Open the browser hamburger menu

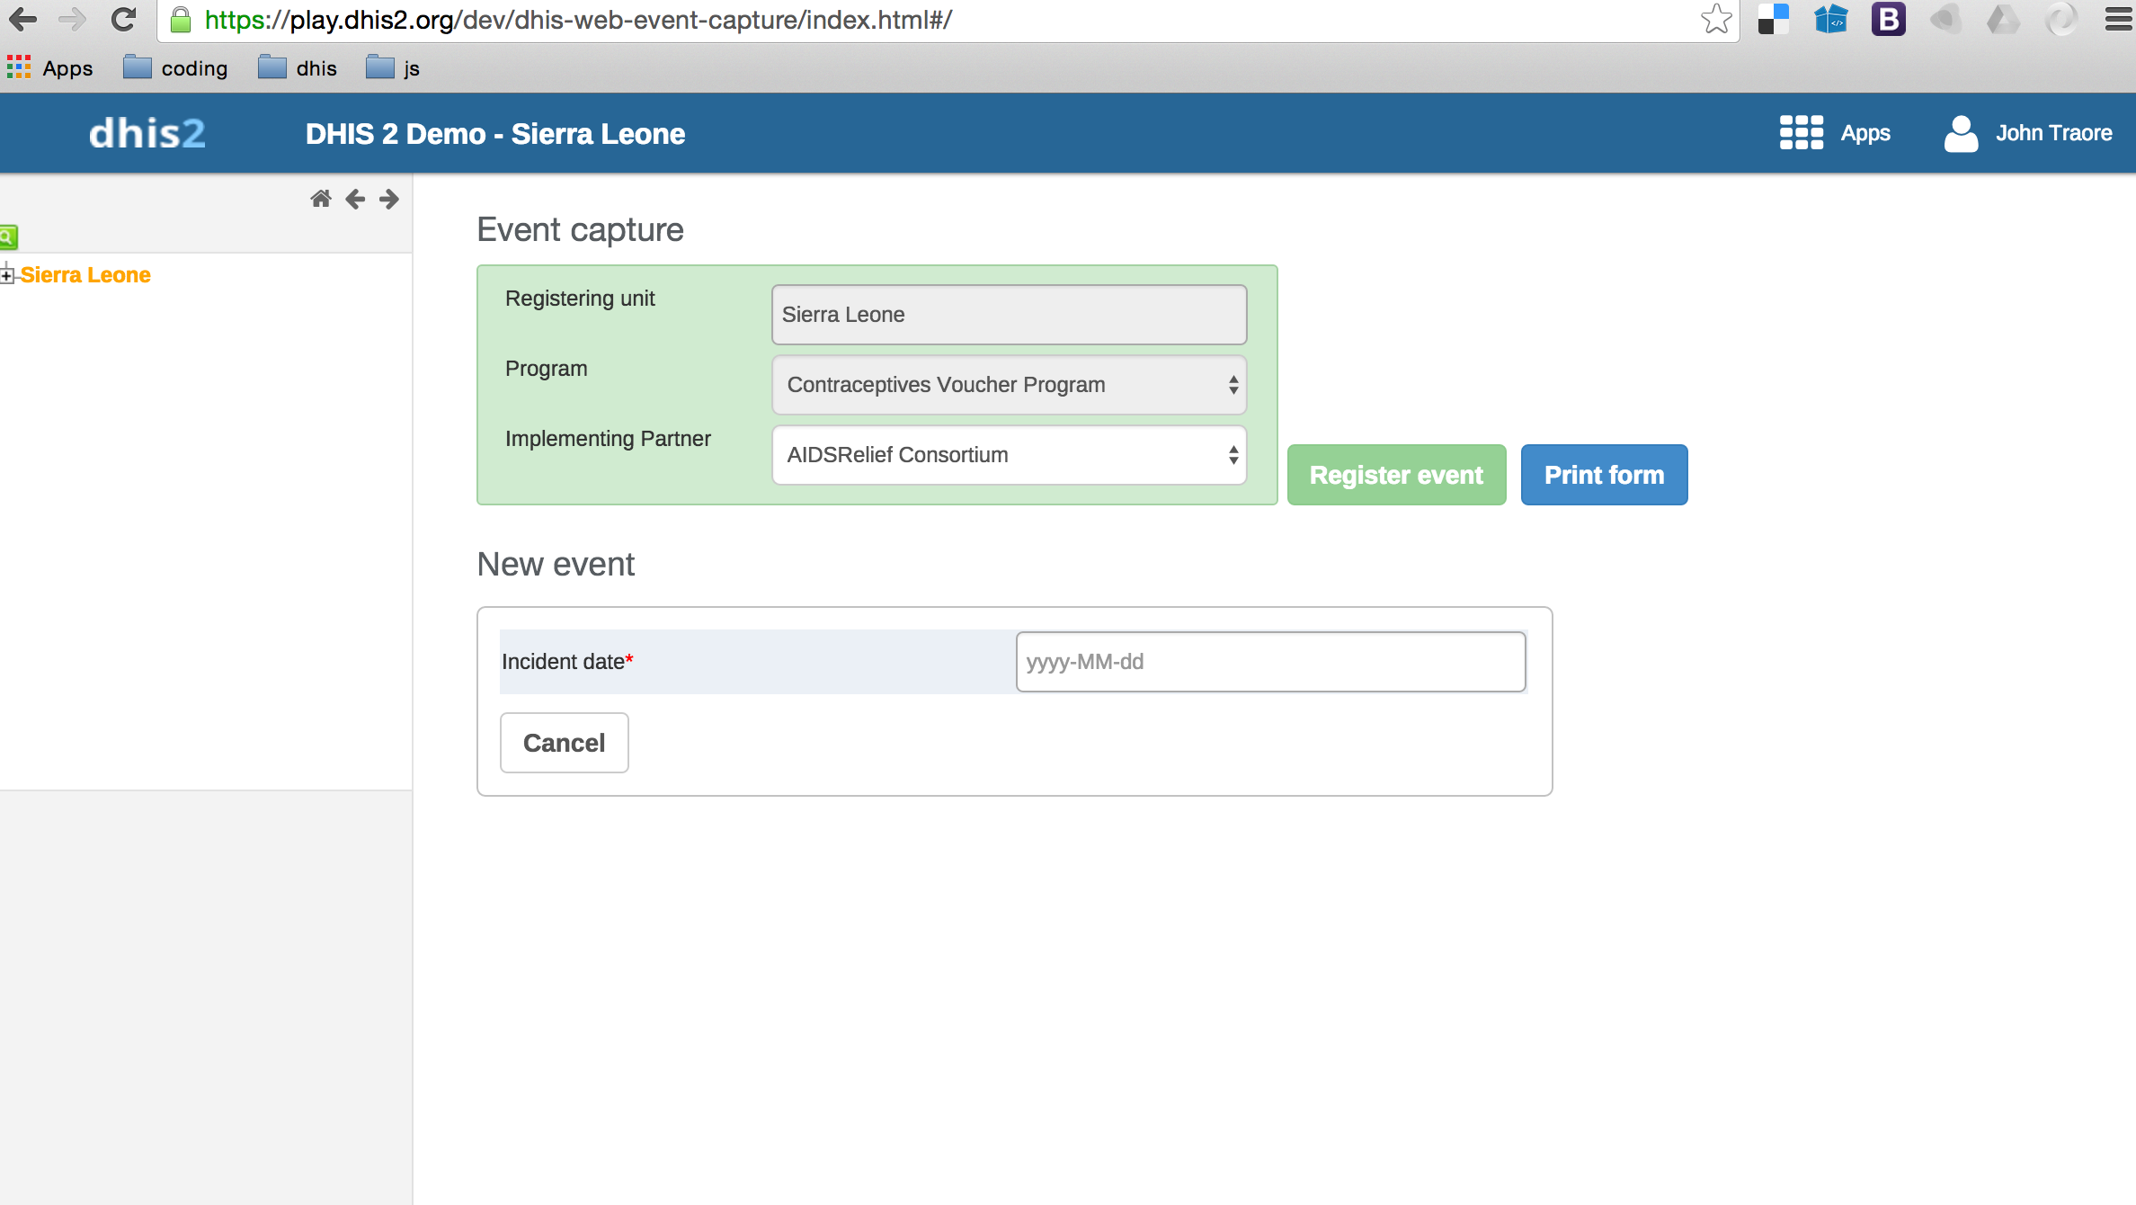tap(2117, 19)
